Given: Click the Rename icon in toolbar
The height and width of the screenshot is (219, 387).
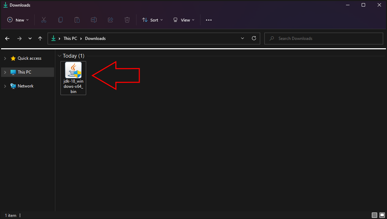Looking at the screenshot, I should (94, 20).
